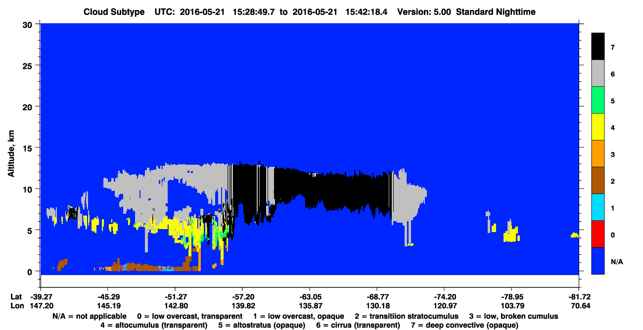Click '7 = deep convective (opaque)' legend text
Viewport: 643px width, 330px height.
[x=465, y=325]
